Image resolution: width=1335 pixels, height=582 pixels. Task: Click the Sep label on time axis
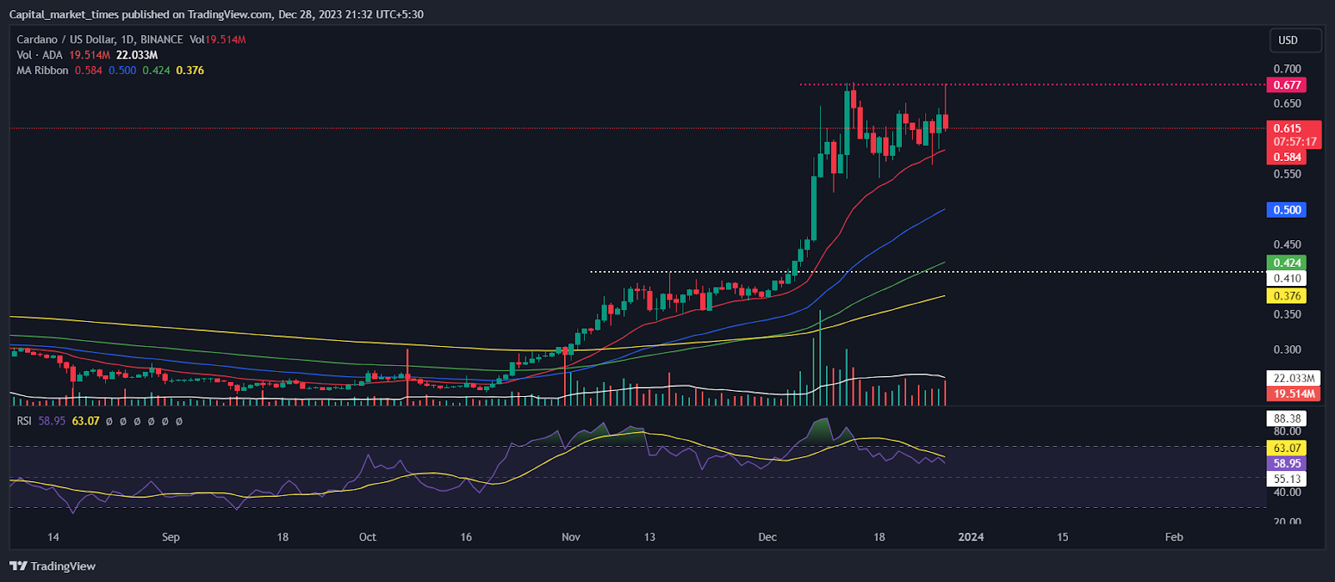[170, 537]
